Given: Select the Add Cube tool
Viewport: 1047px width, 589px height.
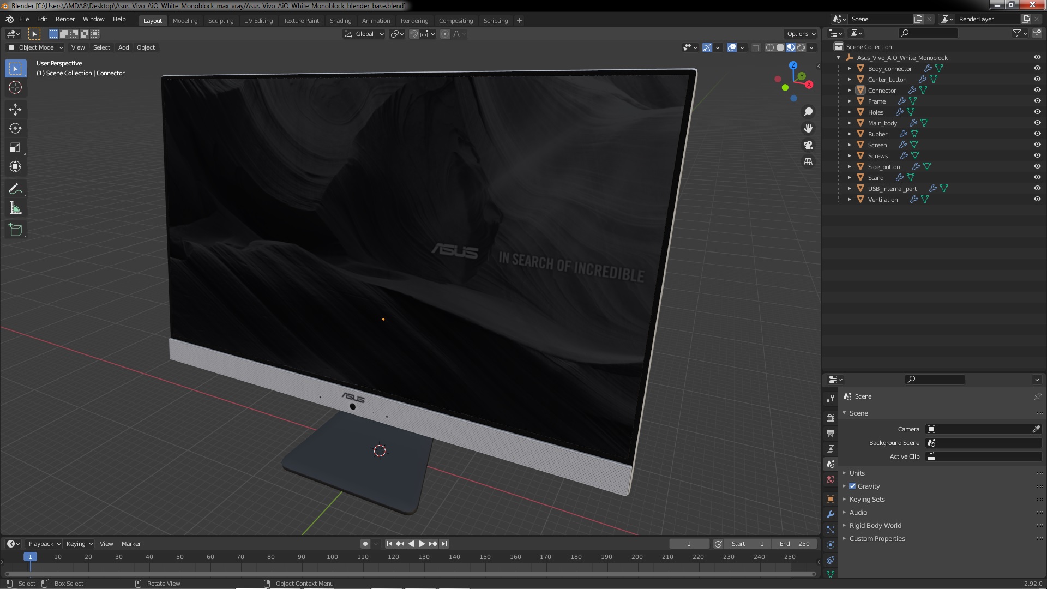Looking at the screenshot, I should 15,230.
